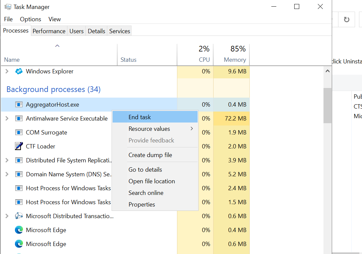This screenshot has height=254, width=362.
Task: Expand Distributed File System Replication row
Action: tap(7, 160)
